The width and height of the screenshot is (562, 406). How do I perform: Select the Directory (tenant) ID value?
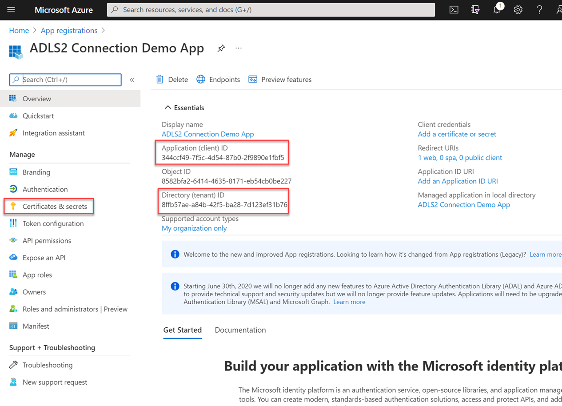coord(224,205)
